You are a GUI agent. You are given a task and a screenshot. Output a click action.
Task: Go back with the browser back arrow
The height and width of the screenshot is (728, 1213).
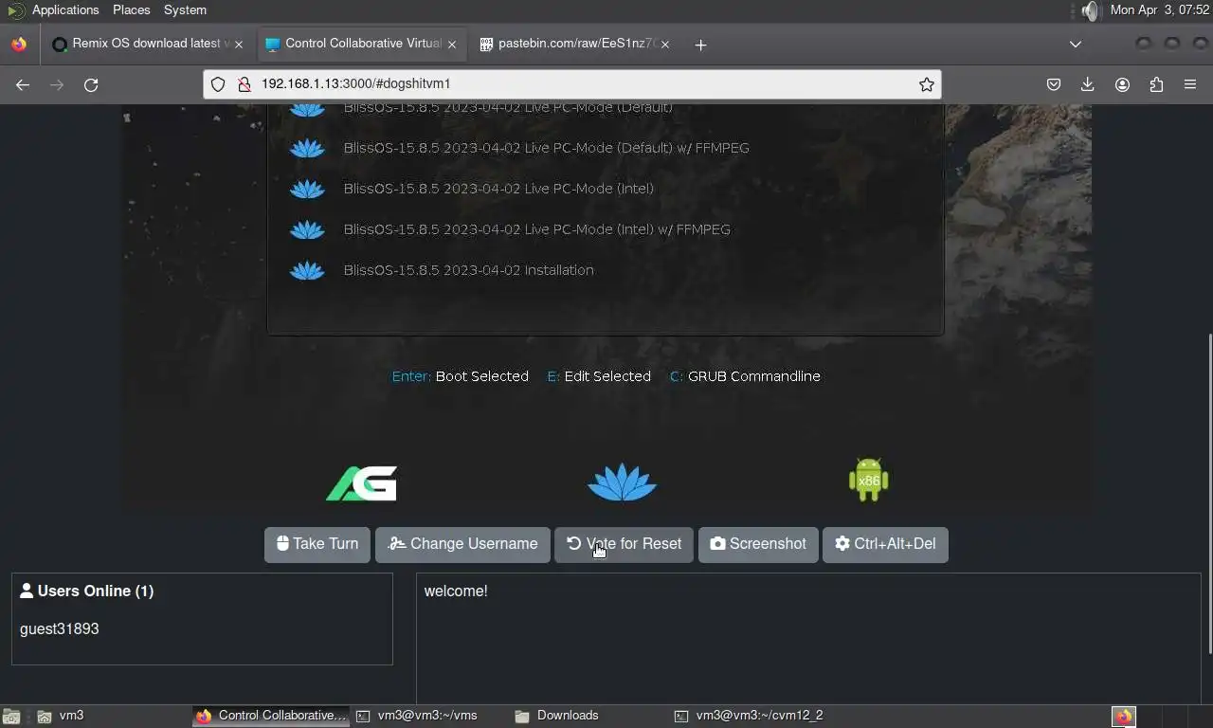23,84
